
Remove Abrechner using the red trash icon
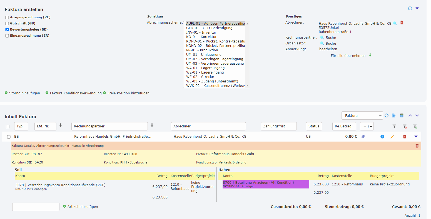tap(402, 22)
